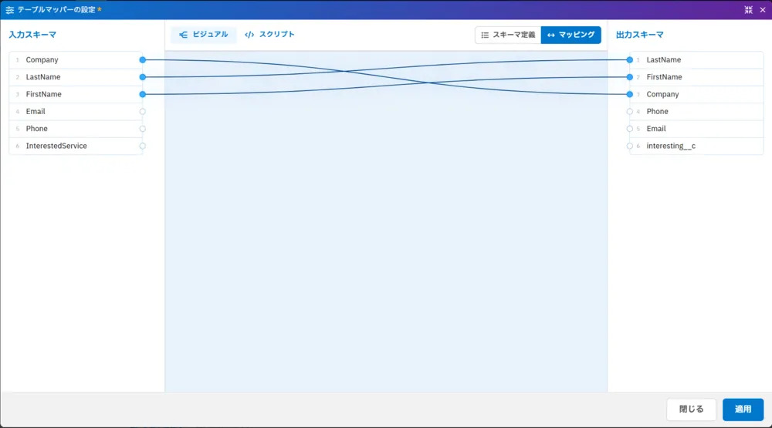Select the output Email field row

coord(695,129)
